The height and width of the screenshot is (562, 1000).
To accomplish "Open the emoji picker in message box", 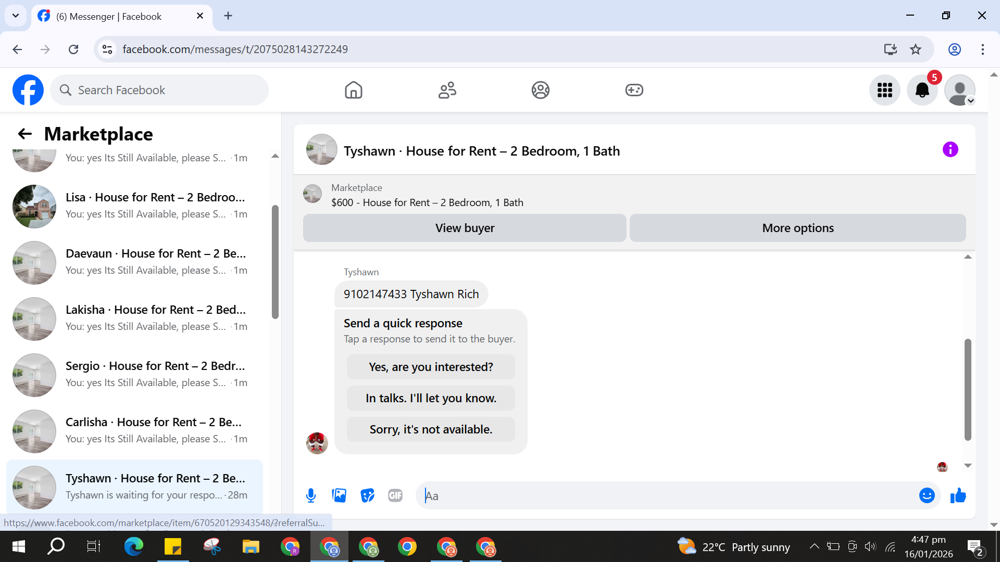I will tap(927, 495).
